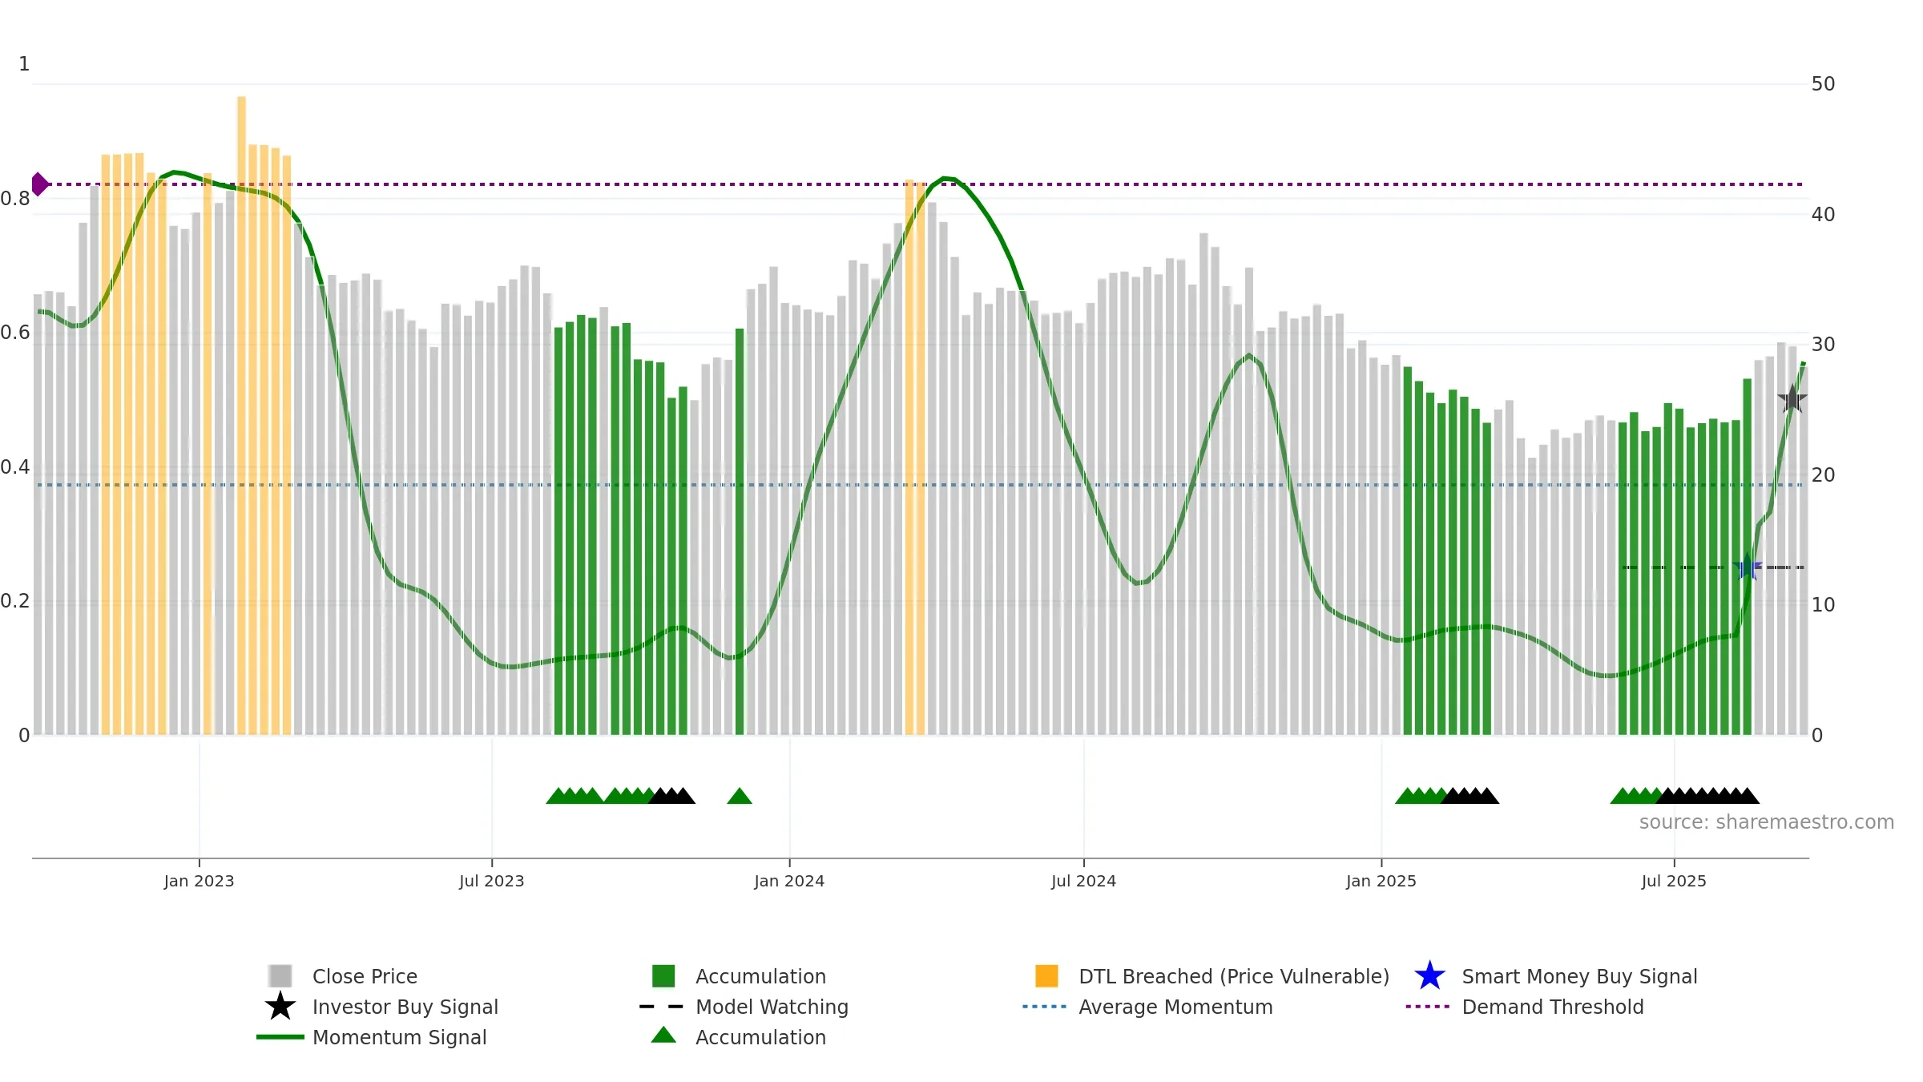Click the green Accumulation square legend icon
This screenshot has width=1923, height=1082.
(663, 975)
